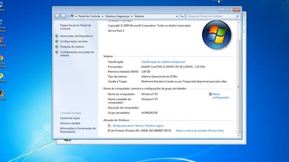289x162 pixels.
Task: Open the Internet Explorer desktop icon
Action: pos(2,26)
